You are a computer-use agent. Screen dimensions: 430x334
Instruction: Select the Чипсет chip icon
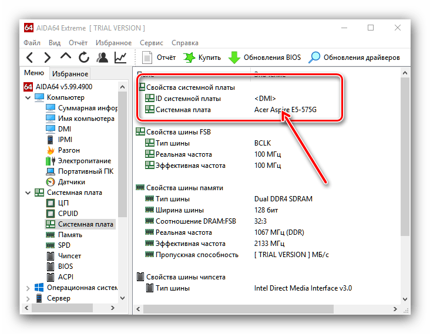coord(51,256)
